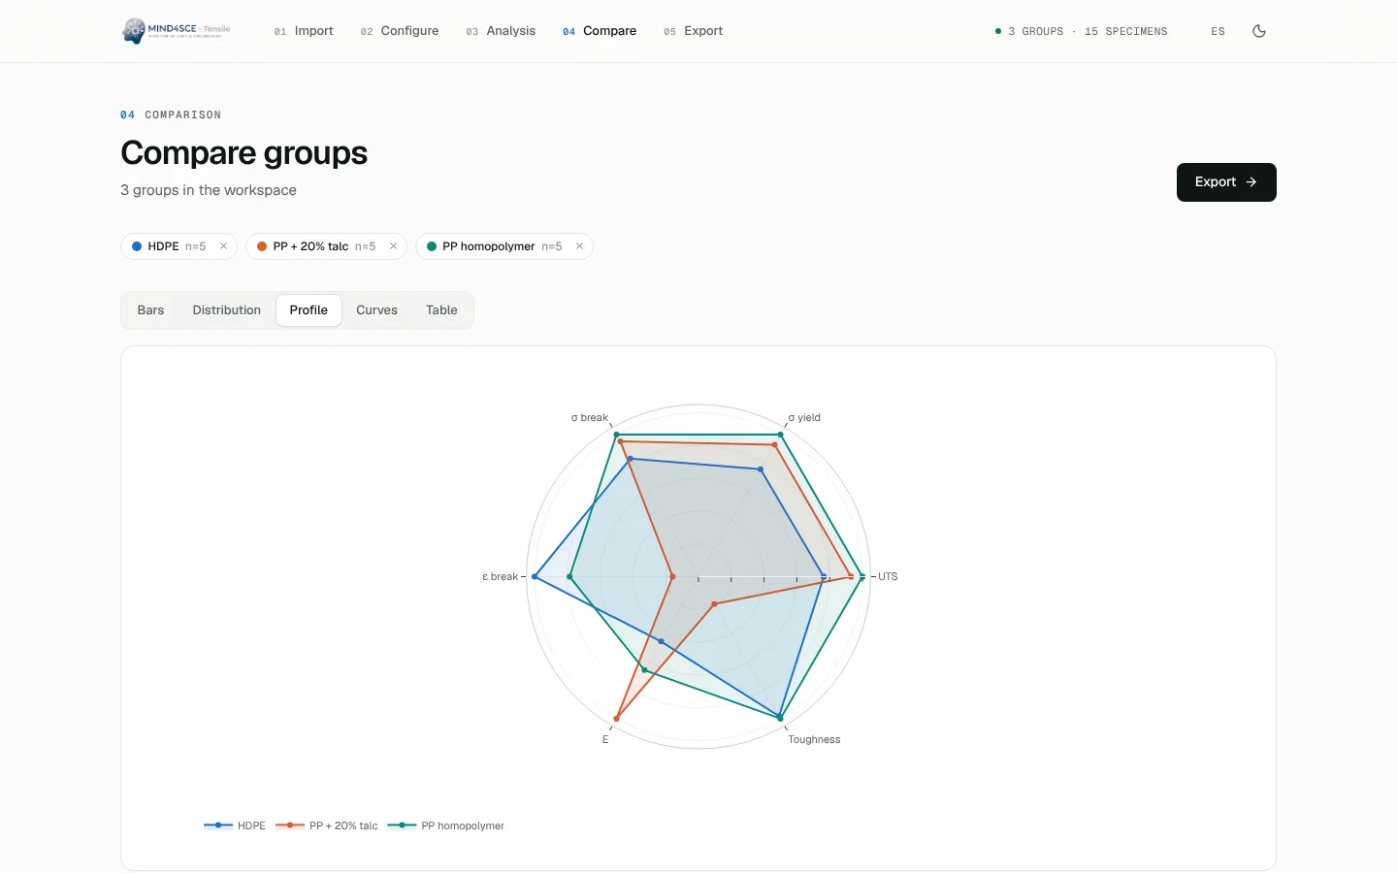This screenshot has height=873, width=1397.
Task: Switch language to ES
Action: pyautogui.click(x=1218, y=31)
